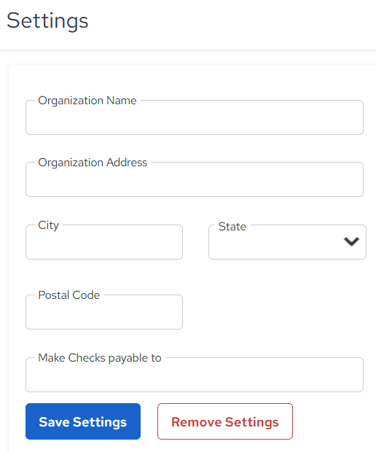Click the State dropdown chevron arrow
This screenshot has height=452, width=376.
click(x=351, y=241)
